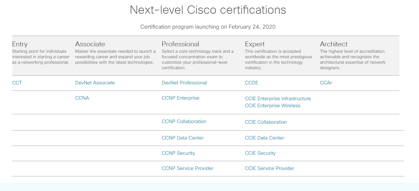The height and width of the screenshot is (191, 419).
Task: Open CCIE Enterprise Wireless link
Action: coord(273,106)
